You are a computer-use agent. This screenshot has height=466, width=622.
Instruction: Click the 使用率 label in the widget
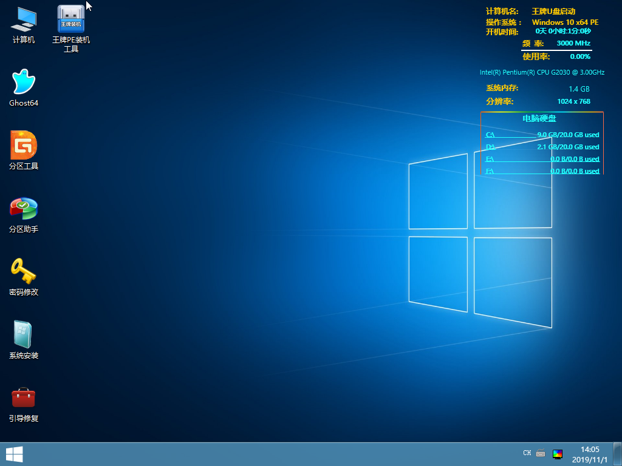[536, 56]
